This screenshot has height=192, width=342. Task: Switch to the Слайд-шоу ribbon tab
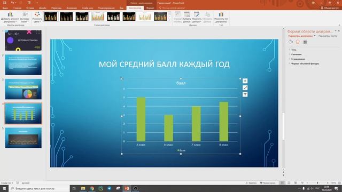pos(88,8)
